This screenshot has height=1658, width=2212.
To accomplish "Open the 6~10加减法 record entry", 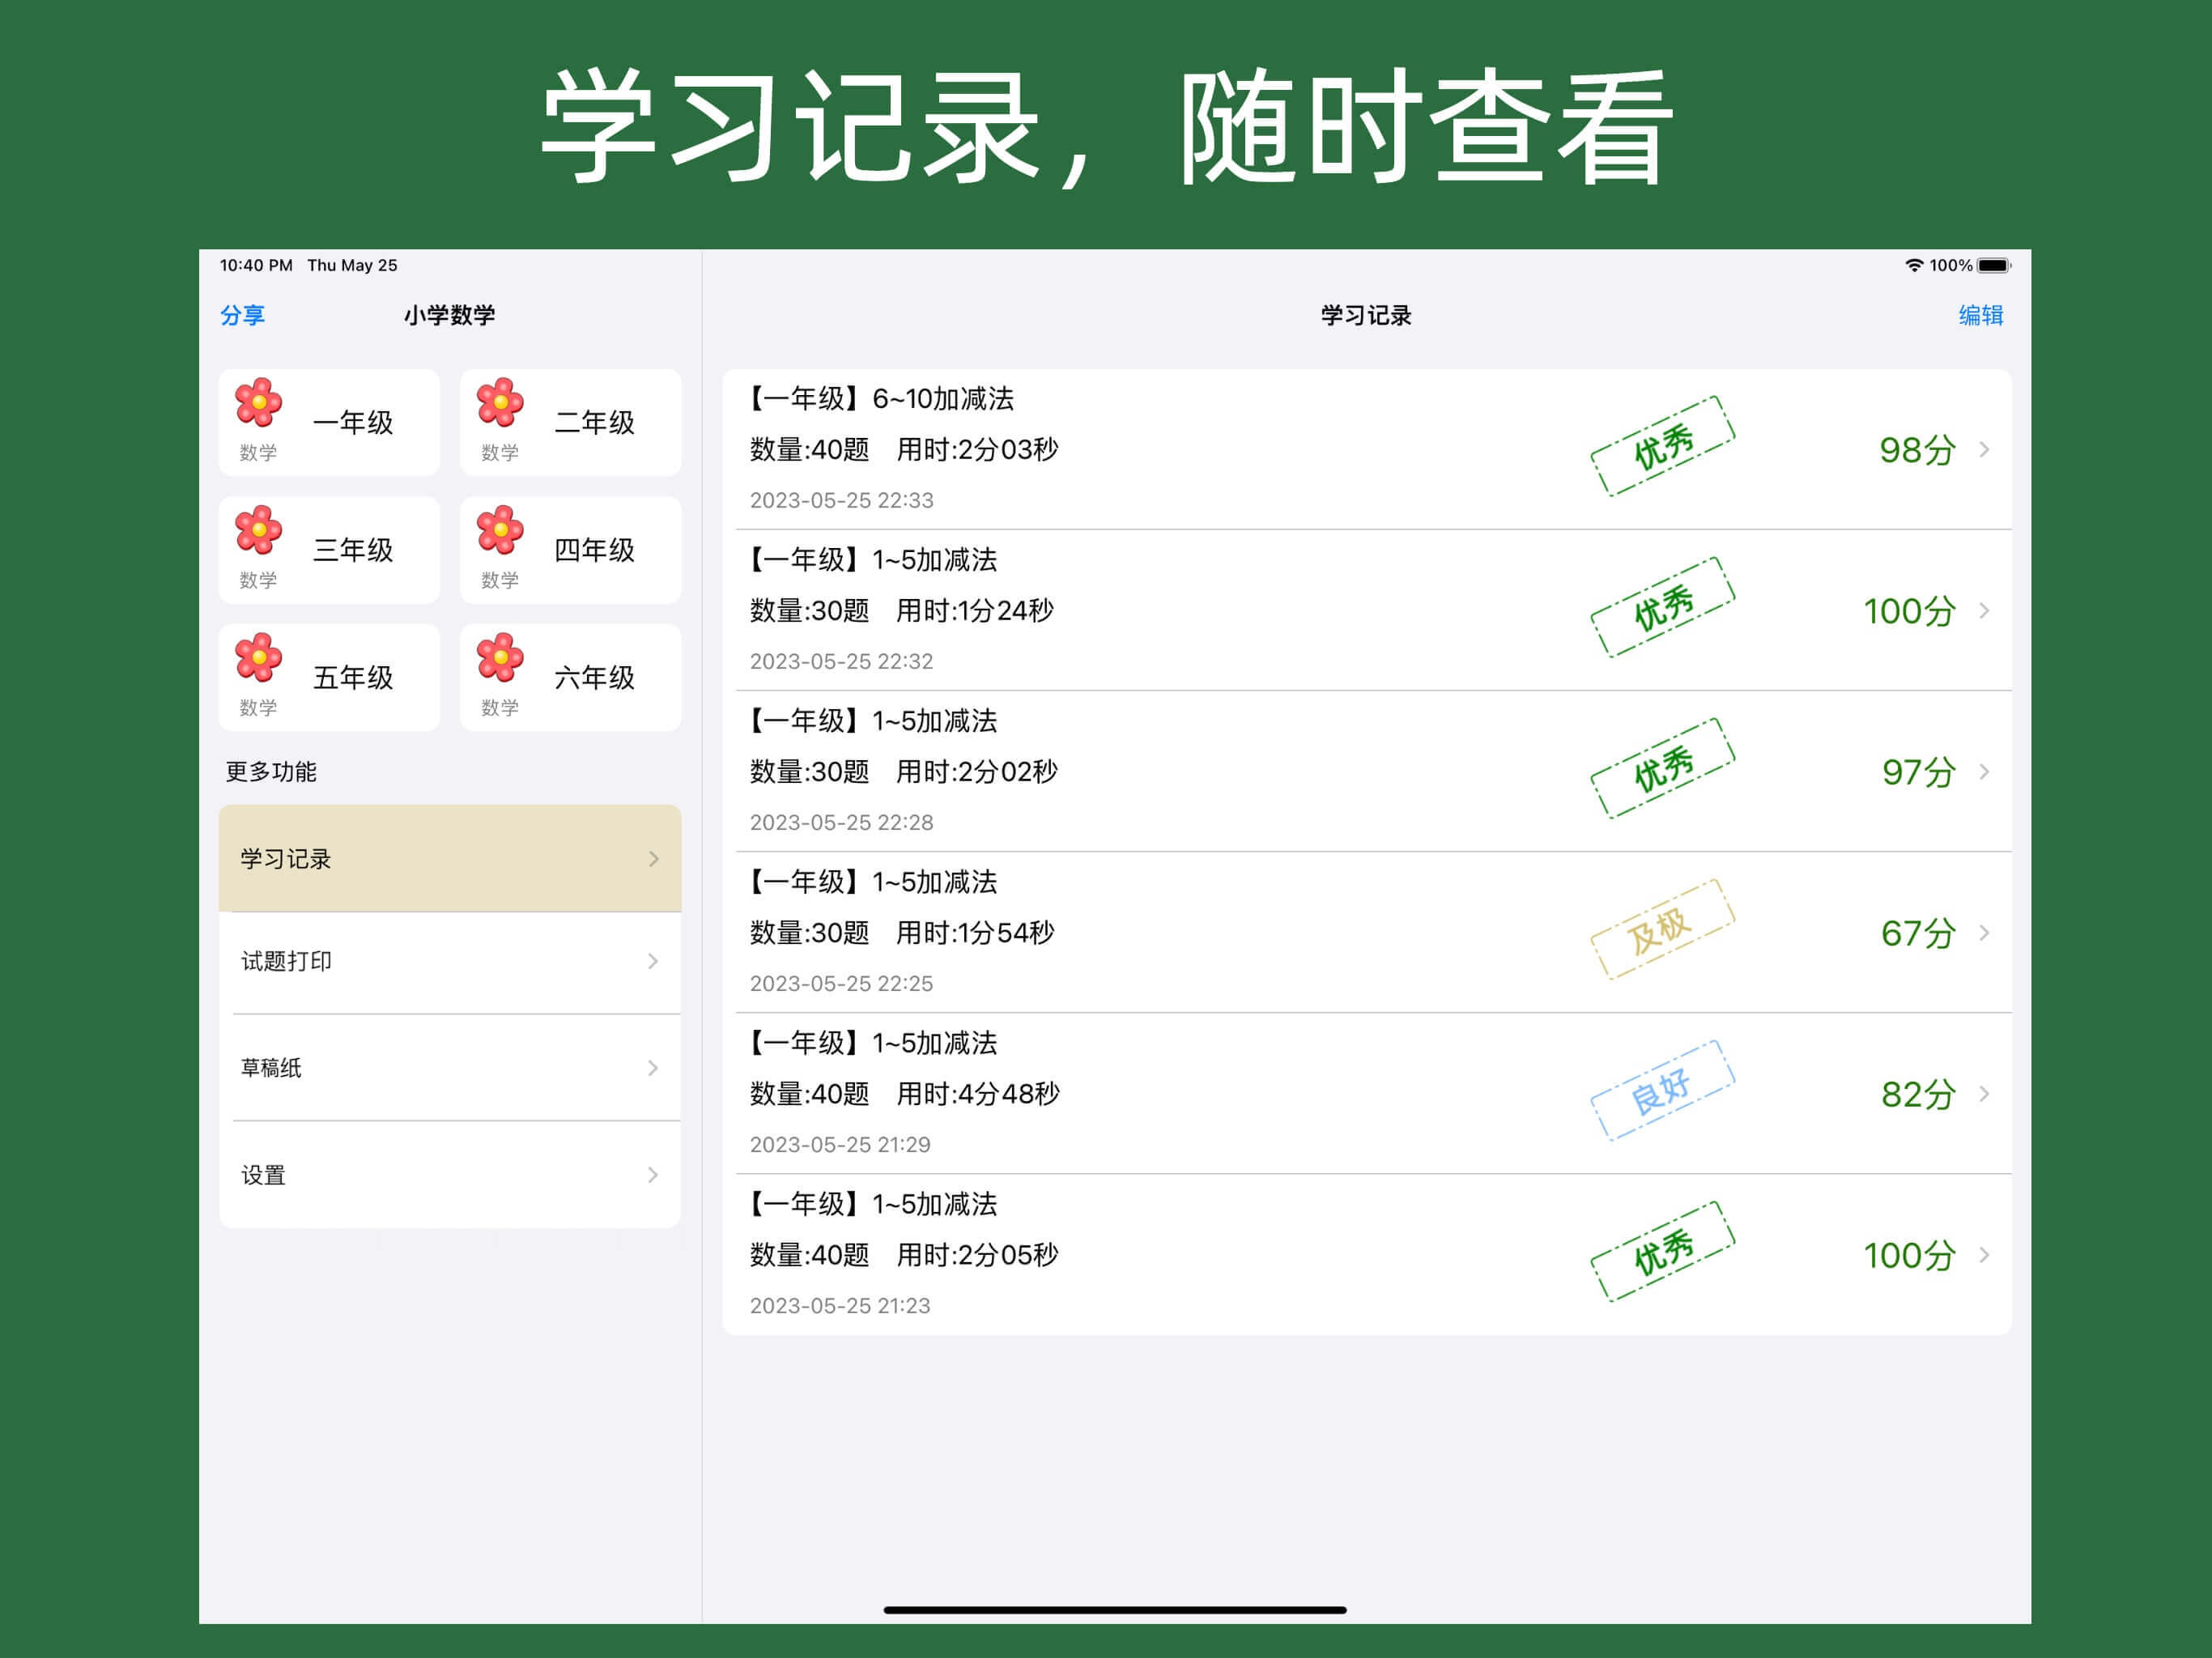I will [x=1366, y=449].
